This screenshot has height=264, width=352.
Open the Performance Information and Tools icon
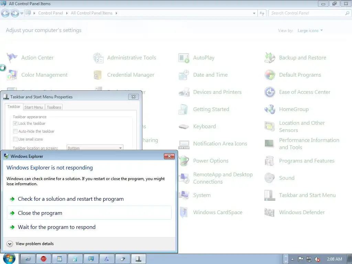click(x=269, y=144)
